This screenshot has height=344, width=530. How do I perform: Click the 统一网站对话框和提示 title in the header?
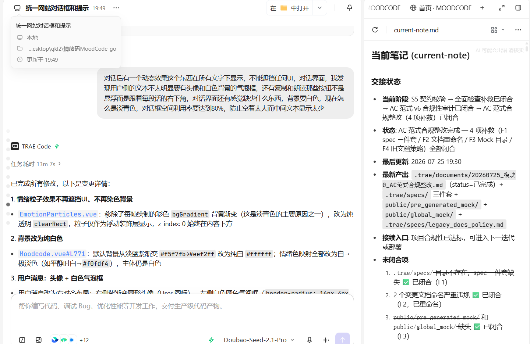[x=57, y=8]
